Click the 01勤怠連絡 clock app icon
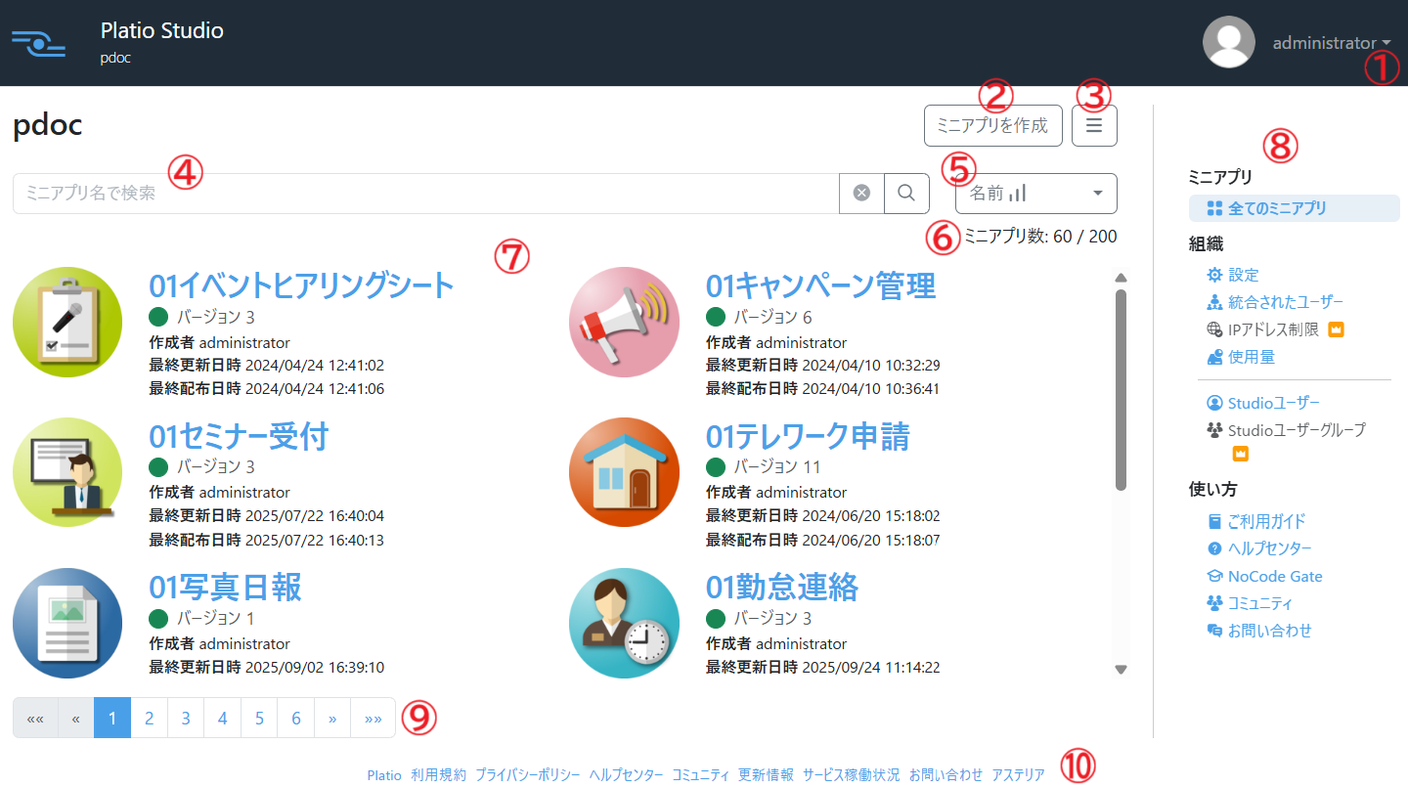The image size is (1408, 788). [x=624, y=623]
